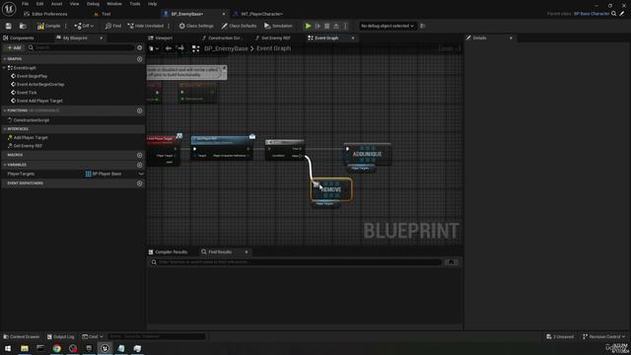The width and height of the screenshot is (631, 355).
Task: Open the Compile options menu
Action: [66, 26]
